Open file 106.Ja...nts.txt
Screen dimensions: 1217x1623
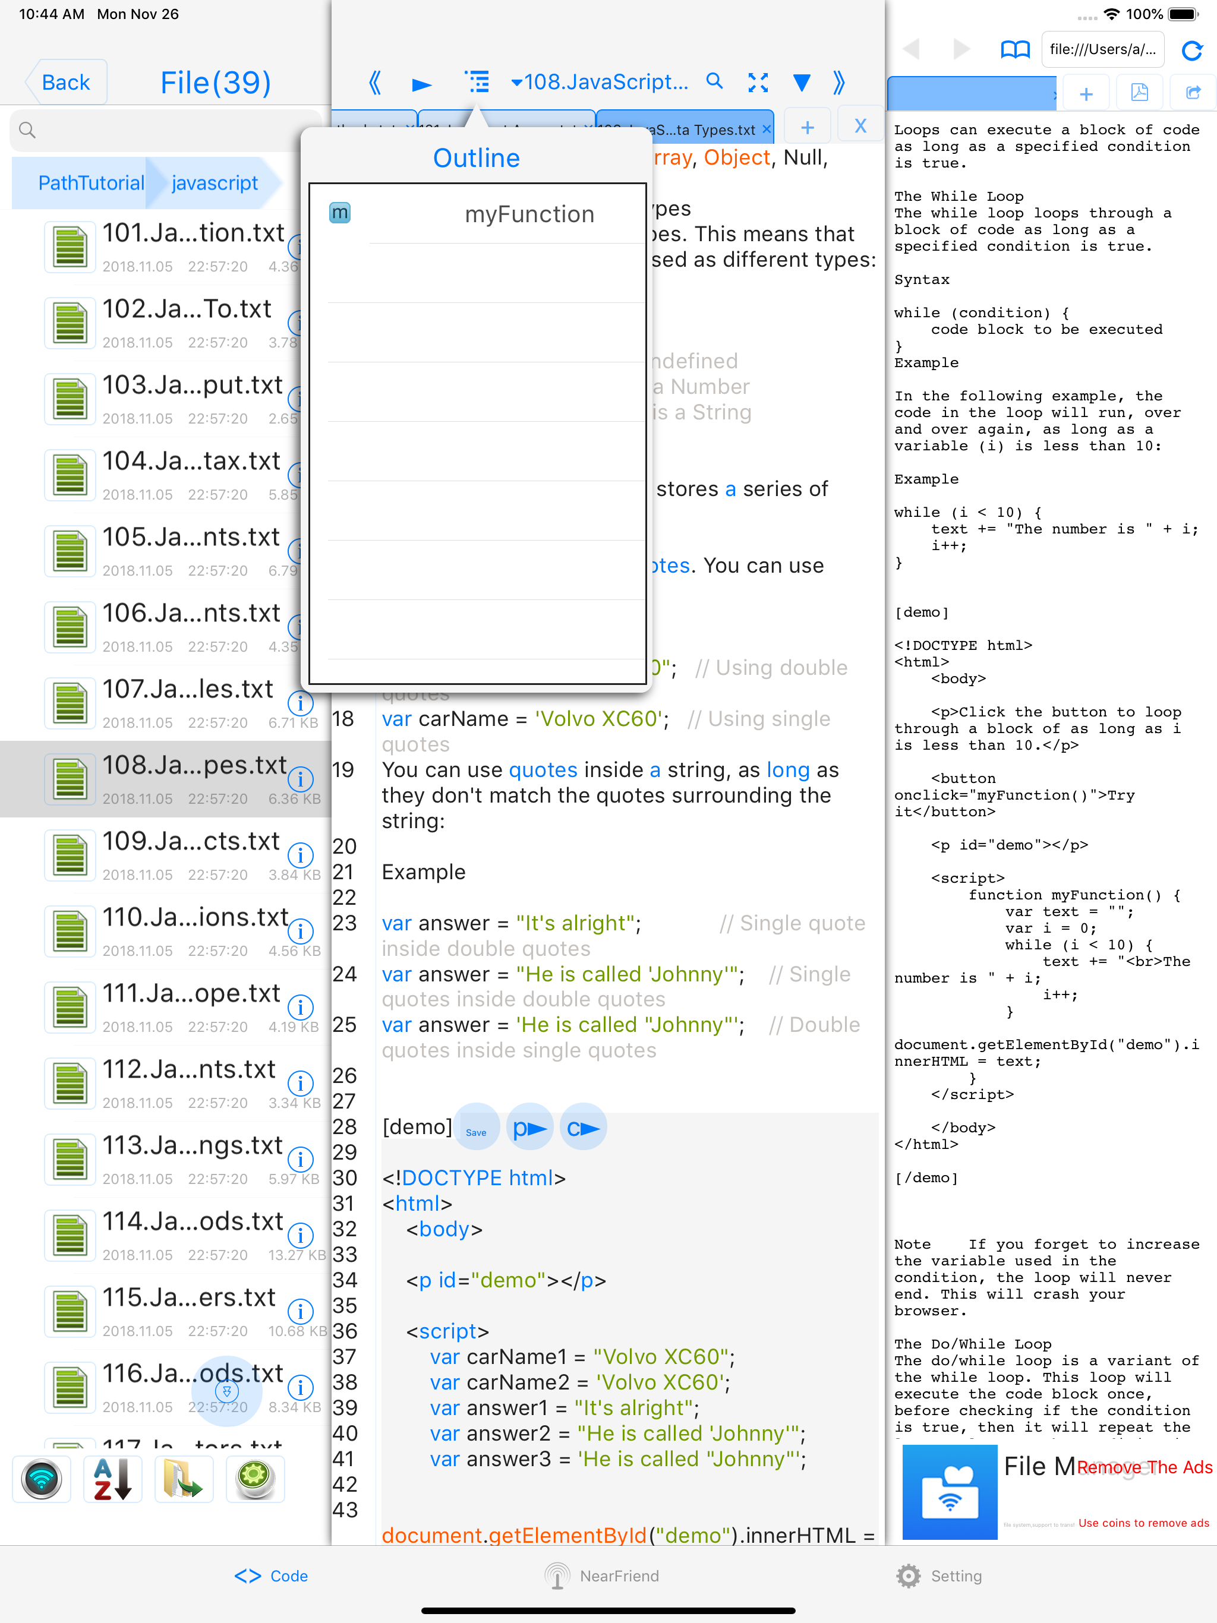(166, 627)
